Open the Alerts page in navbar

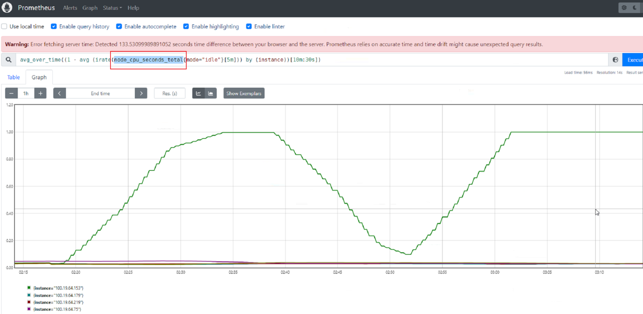(70, 8)
